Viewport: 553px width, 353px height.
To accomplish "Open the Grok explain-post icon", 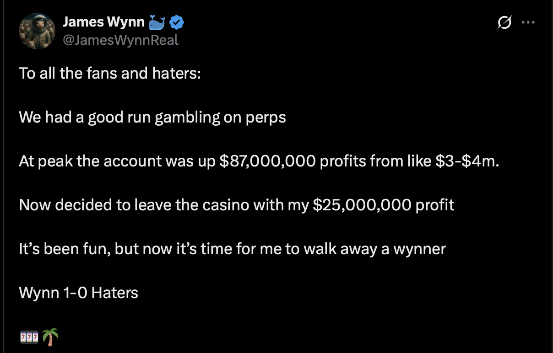I will 504,22.
